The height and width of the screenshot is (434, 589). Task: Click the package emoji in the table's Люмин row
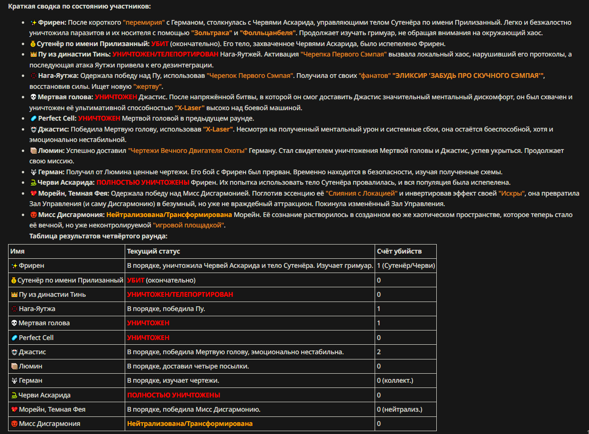(x=14, y=367)
